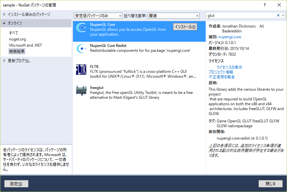Screen dimensions: 287x192
Task: Collapse the オンライン section
Action: pyautogui.click(x=4, y=23)
